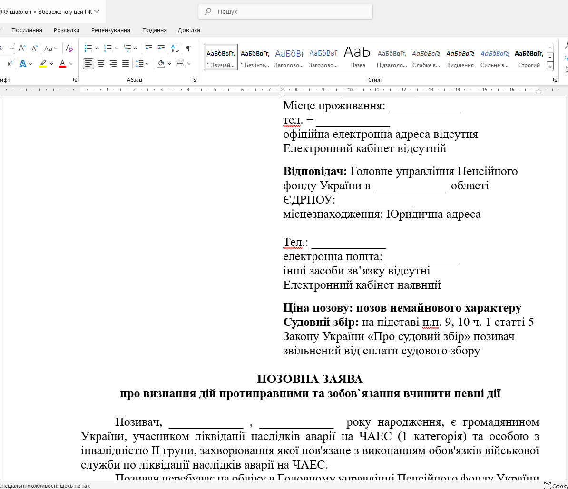Sort text with the А-Я sort icon
The width and height of the screenshot is (568, 489).
[x=174, y=48]
